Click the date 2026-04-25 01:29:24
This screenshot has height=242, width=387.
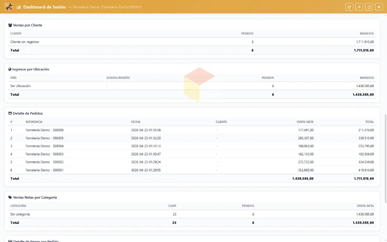(x=146, y=162)
